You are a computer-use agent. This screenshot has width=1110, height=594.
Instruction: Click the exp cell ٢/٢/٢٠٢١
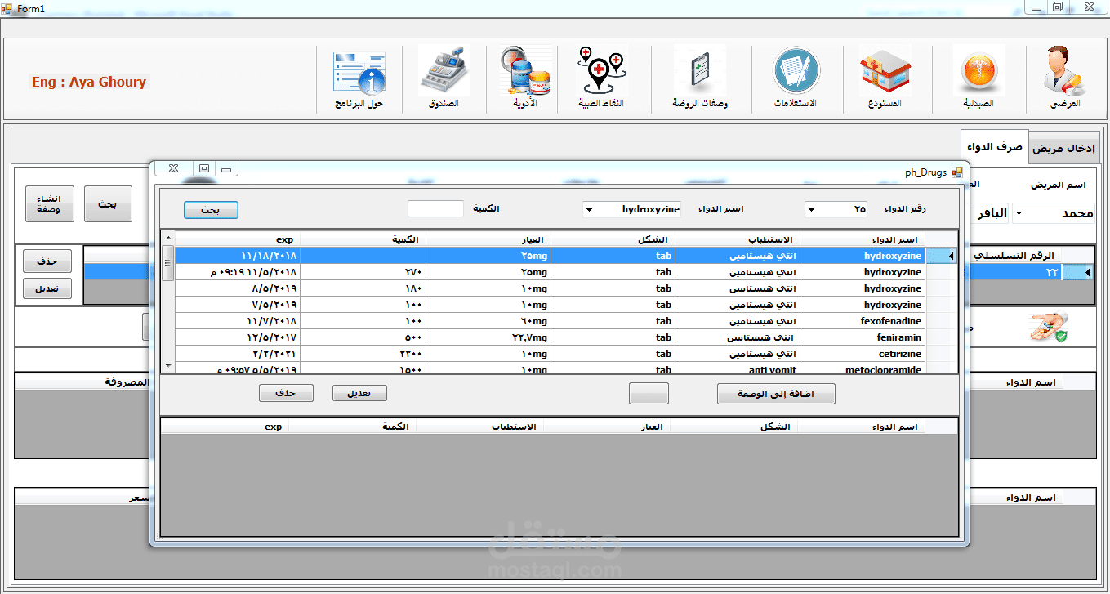238,354
